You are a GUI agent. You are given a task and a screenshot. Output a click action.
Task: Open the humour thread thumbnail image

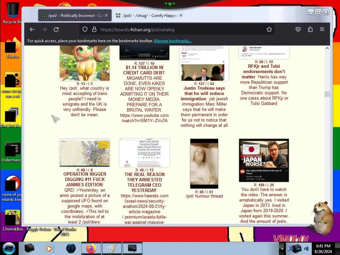click(204, 164)
